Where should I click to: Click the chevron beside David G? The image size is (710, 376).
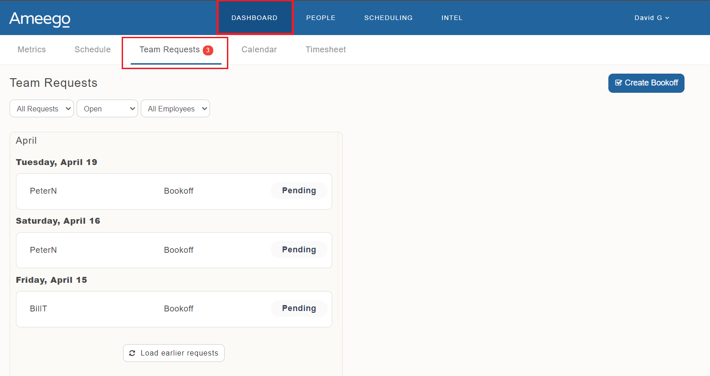click(667, 18)
